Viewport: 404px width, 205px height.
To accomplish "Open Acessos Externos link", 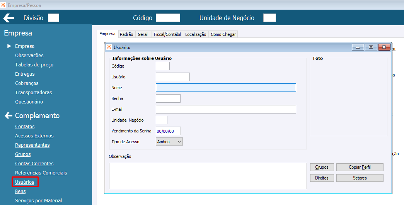I will 34,136.
